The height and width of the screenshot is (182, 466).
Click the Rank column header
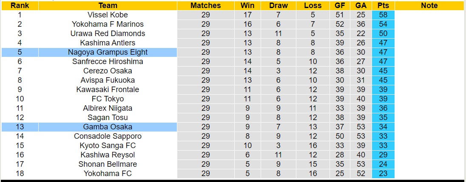20,6
